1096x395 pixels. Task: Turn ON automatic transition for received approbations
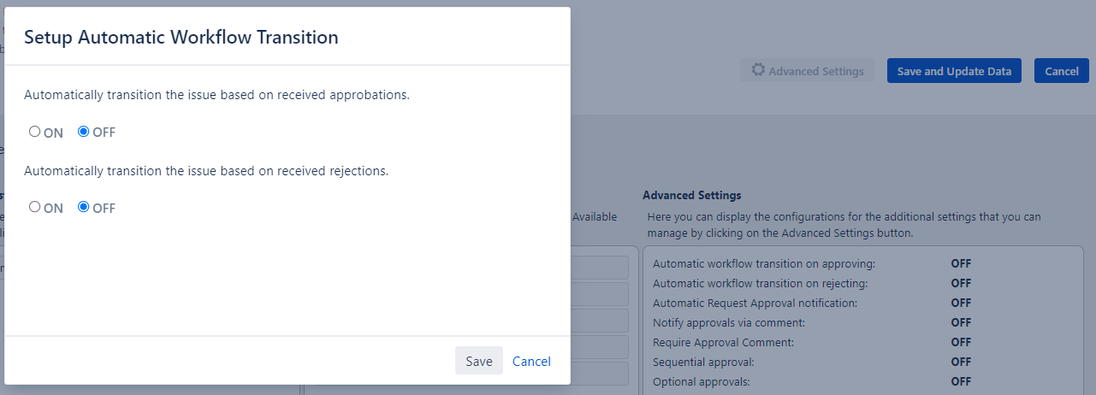tap(35, 132)
